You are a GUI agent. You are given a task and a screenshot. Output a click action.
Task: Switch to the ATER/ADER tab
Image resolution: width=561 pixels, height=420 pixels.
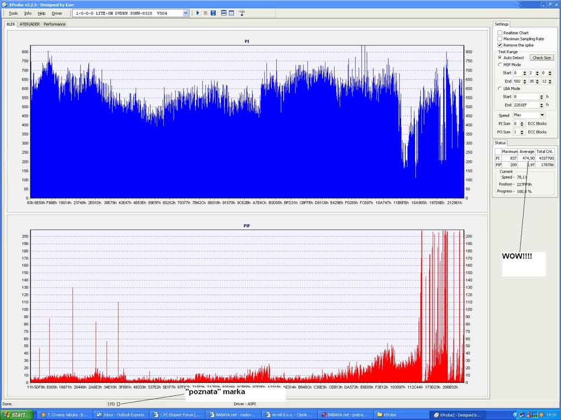click(x=30, y=24)
